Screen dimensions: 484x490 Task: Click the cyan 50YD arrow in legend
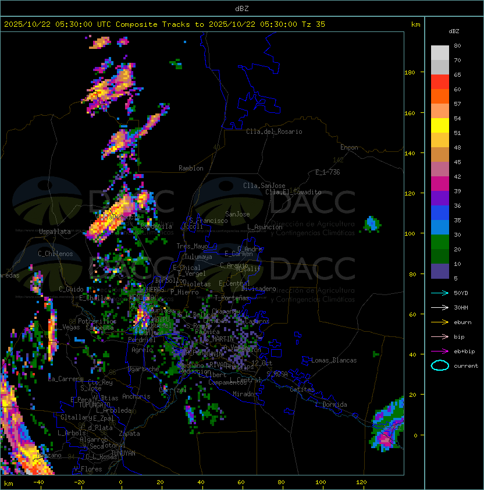(x=440, y=293)
